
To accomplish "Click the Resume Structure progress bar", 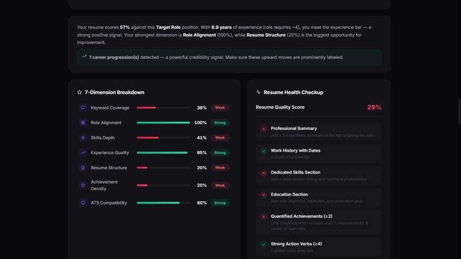I will (163, 168).
